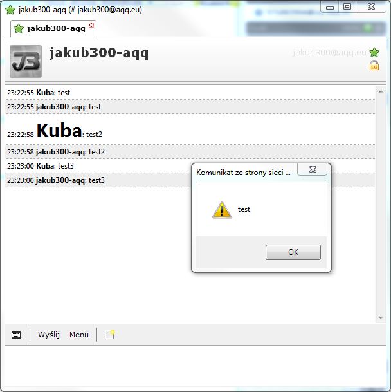Open the Menu in the chat toolbar
The width and height of the screenshot is (391, 392).
click(79, 335)
